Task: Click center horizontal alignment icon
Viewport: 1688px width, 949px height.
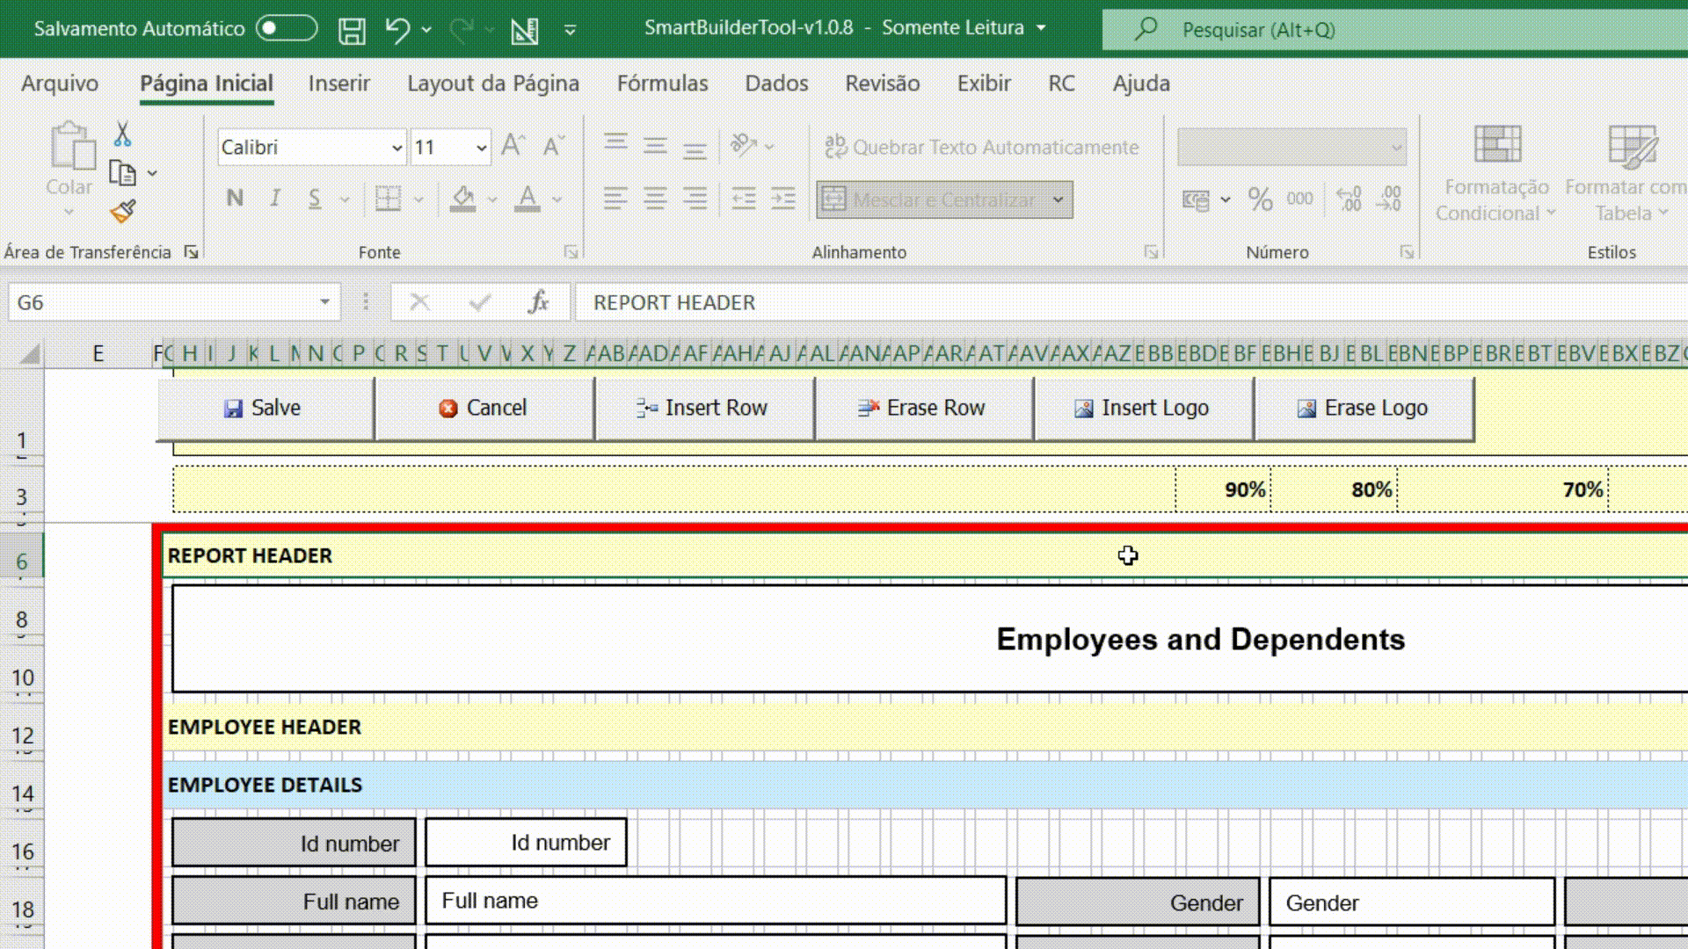Action: click(x=655, y=199)
